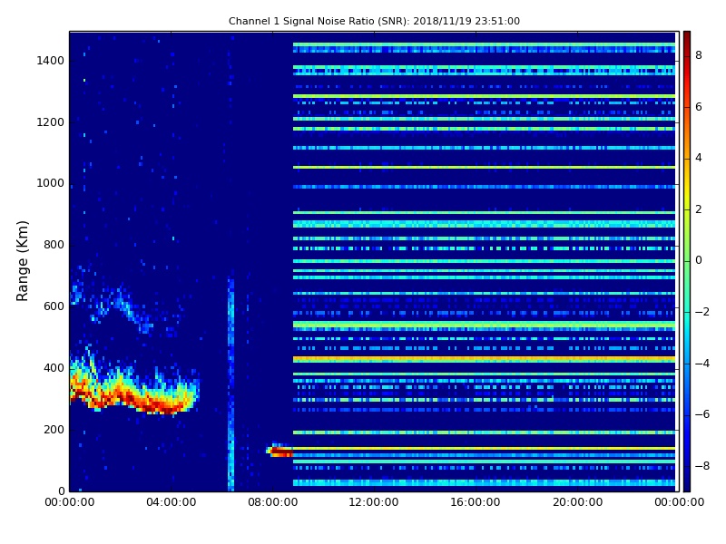Click the colorbar value −6 label
The height and width of the screenshot is (544, 726).
[702, 414]
